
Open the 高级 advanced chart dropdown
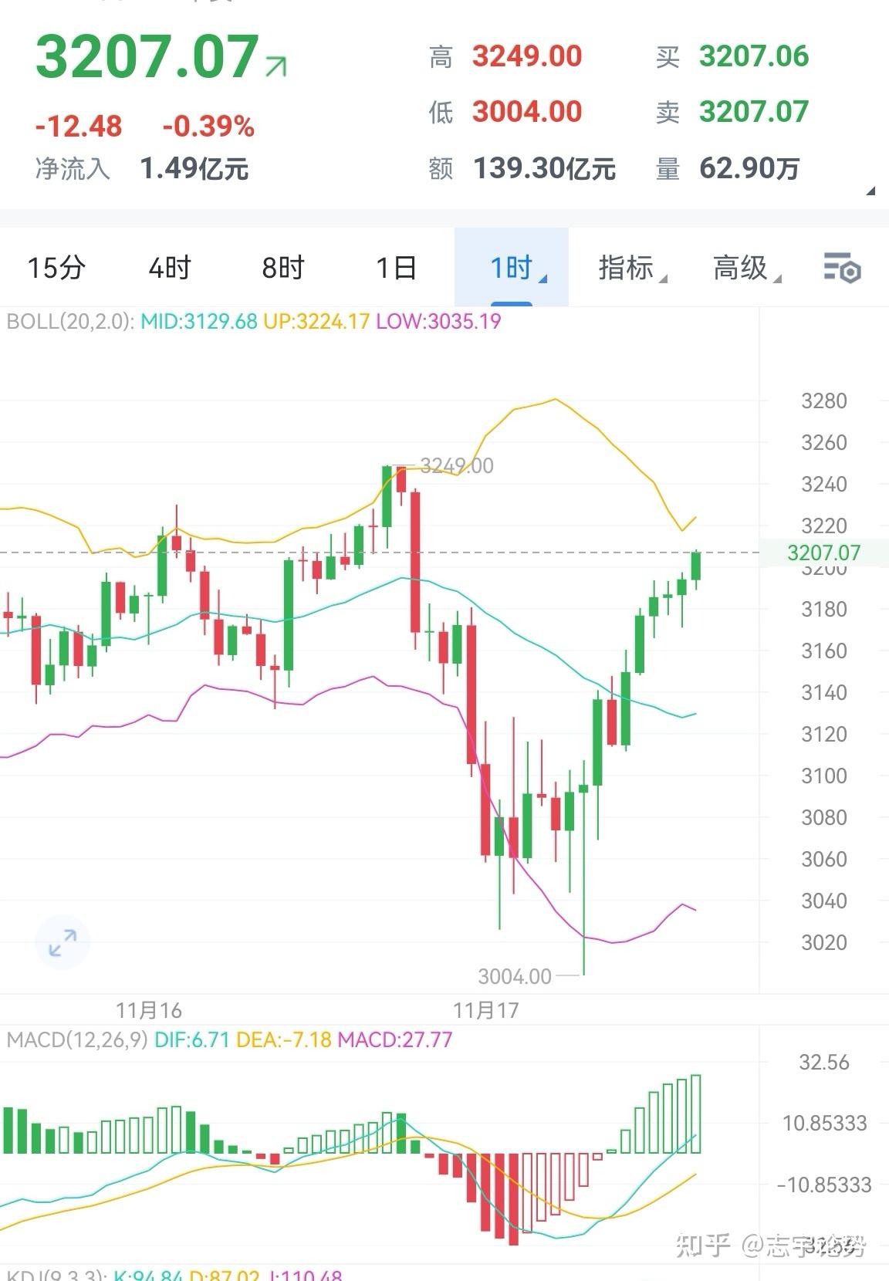click(x=742, y=269)
